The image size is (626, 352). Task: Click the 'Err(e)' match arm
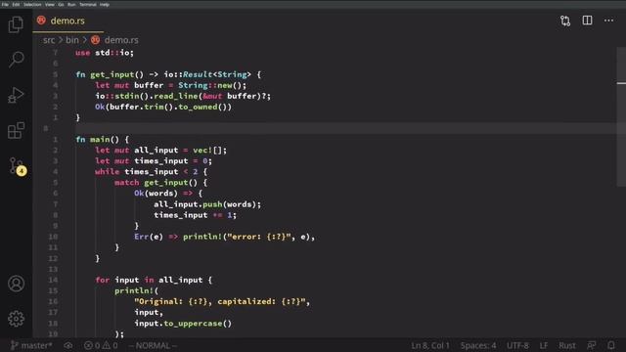[x=149, y=237]
